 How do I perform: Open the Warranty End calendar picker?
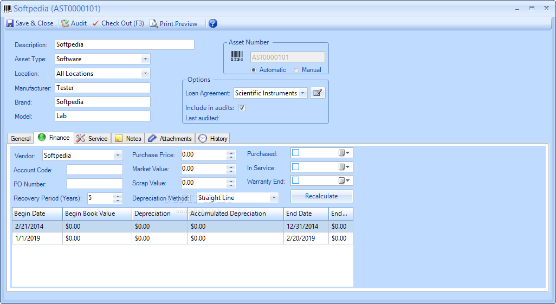click(344, 180)
